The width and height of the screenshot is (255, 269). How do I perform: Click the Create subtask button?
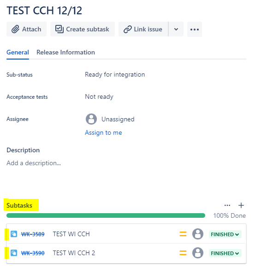point(83,29)
